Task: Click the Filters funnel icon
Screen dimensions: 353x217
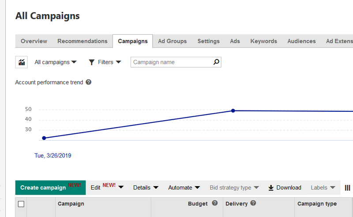Action: (x=91, y=62)
